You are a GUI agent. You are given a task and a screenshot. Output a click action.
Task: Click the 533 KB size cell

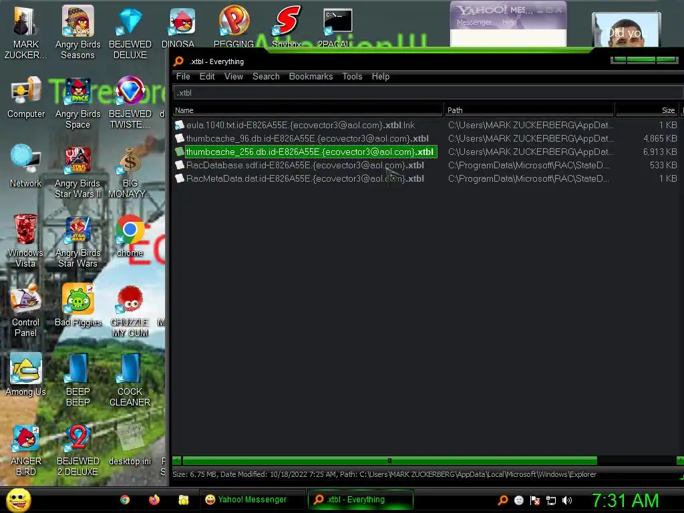tap(663, 166)
